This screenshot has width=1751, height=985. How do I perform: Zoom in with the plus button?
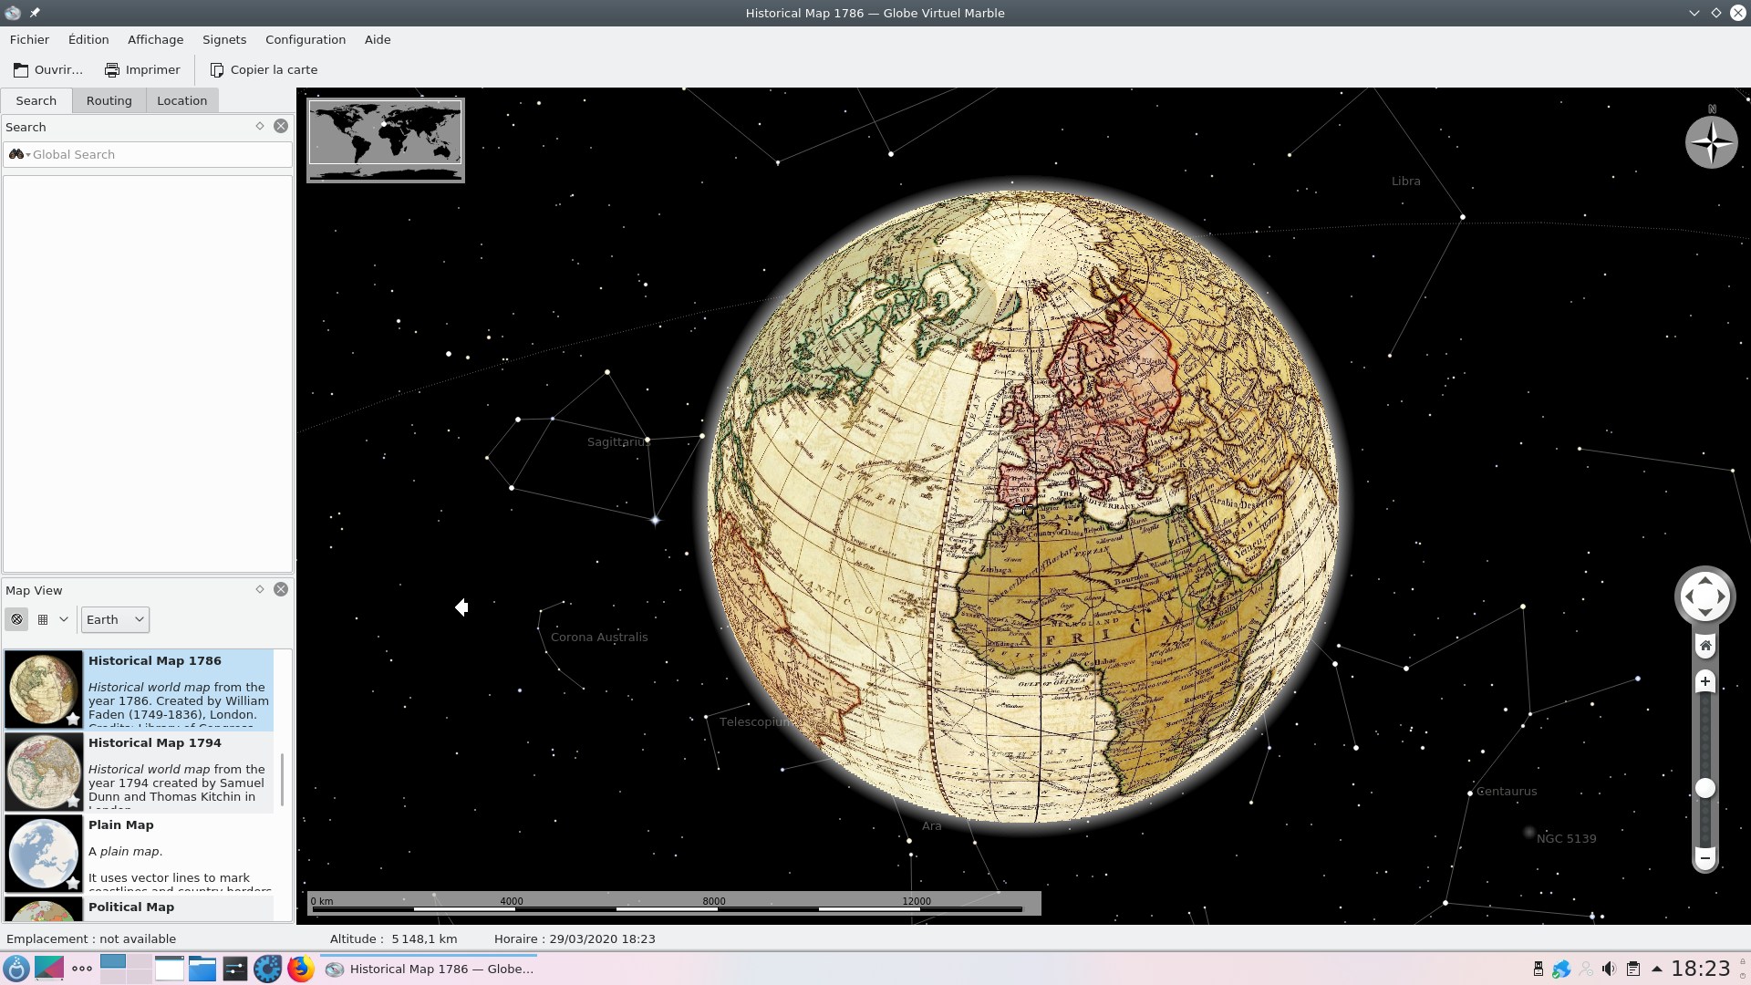click(x=1704, y=681)
